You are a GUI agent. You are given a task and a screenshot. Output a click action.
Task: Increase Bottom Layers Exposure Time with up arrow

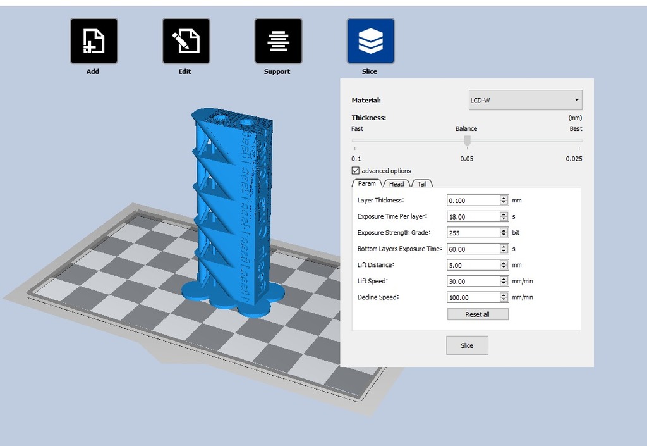pos(504,246)
